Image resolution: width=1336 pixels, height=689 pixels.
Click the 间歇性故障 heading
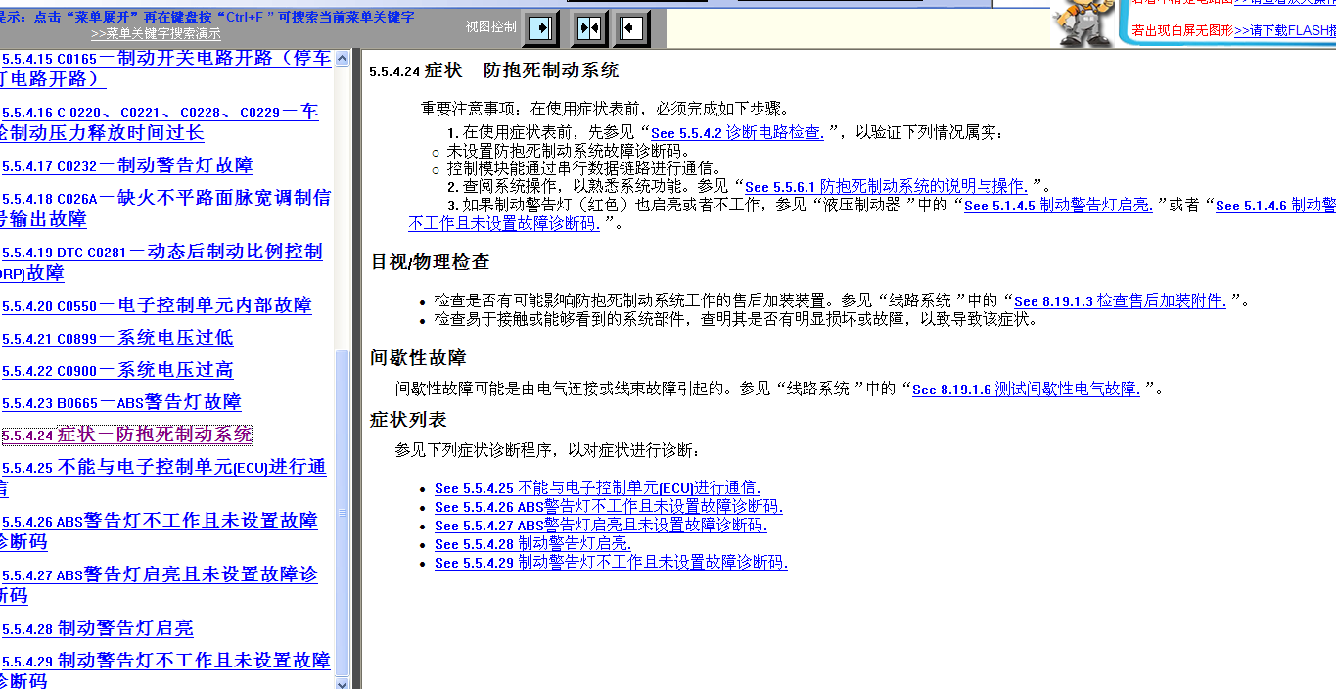coord(418,356)
